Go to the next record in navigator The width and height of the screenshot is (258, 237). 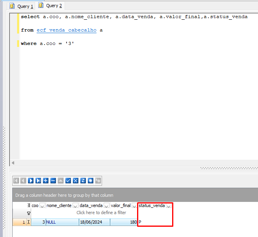31,181
